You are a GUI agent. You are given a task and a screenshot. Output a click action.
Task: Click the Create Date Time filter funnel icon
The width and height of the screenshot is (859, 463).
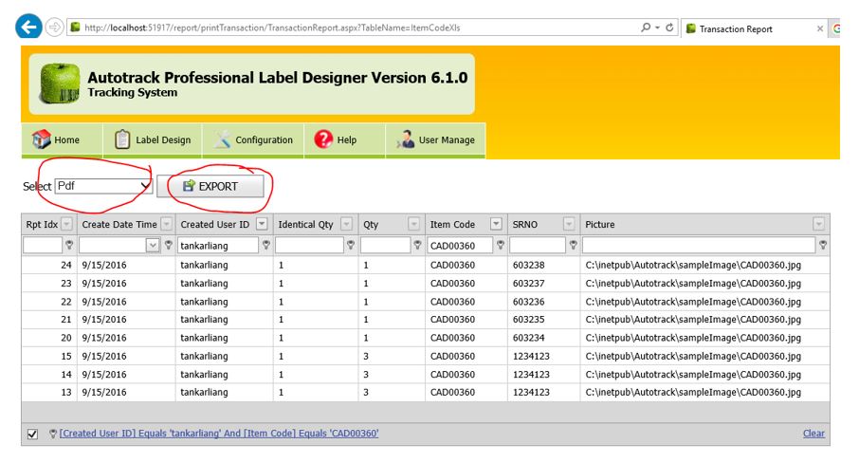coord(169,245)
